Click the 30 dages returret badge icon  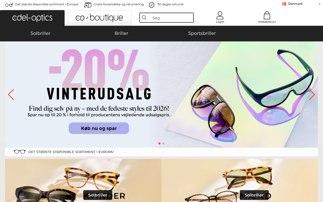(x=152, y=5)
